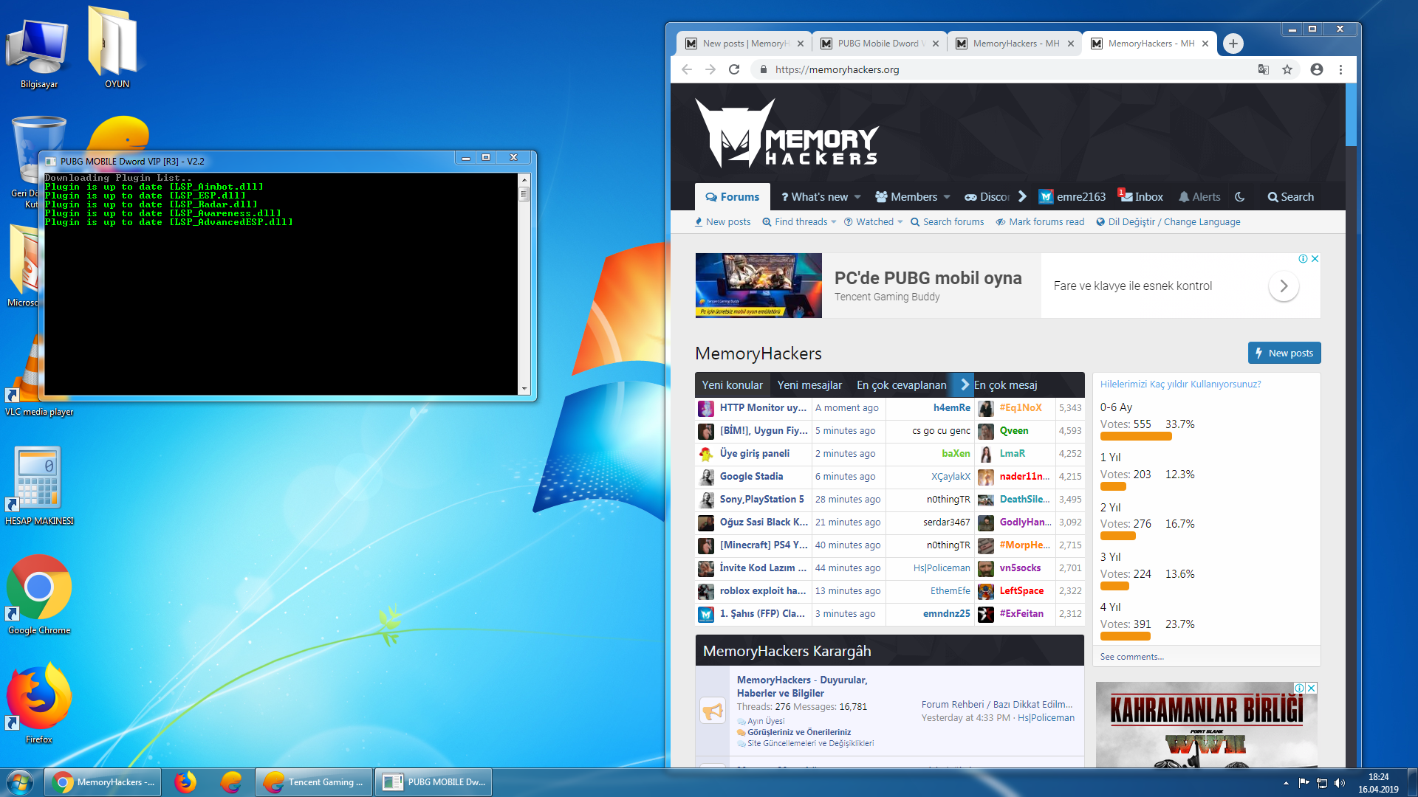This screenshot has width=1418, height=797.
Task: Open the Chrome translate page icon
Action: 1264,69
